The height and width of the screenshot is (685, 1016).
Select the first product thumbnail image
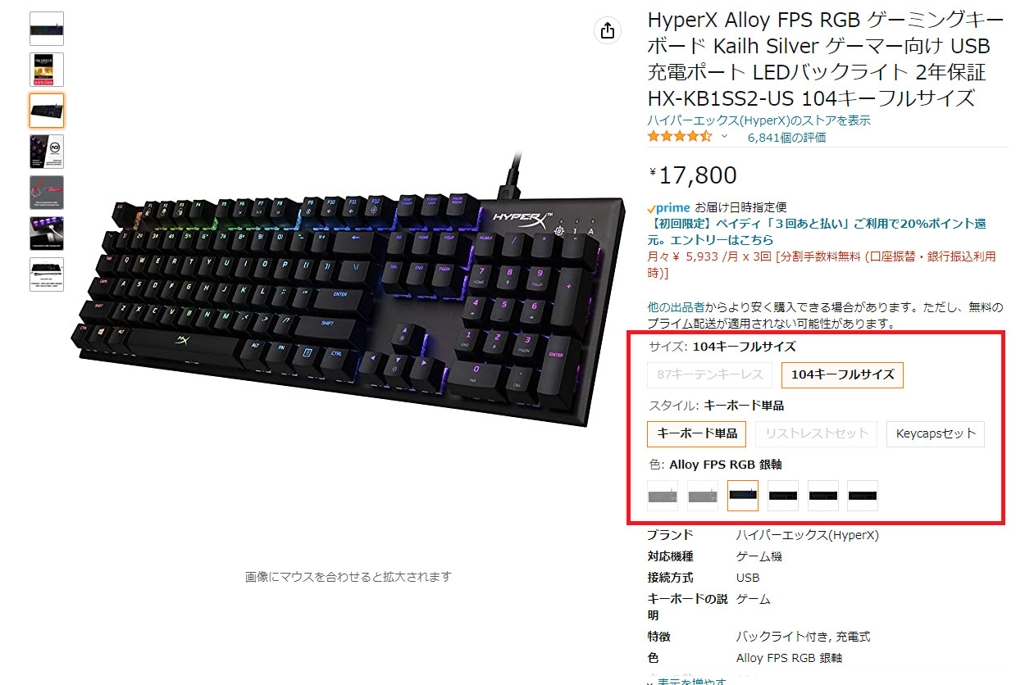47,29
